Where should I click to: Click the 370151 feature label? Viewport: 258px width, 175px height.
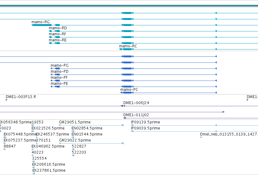tap(43, 140)
